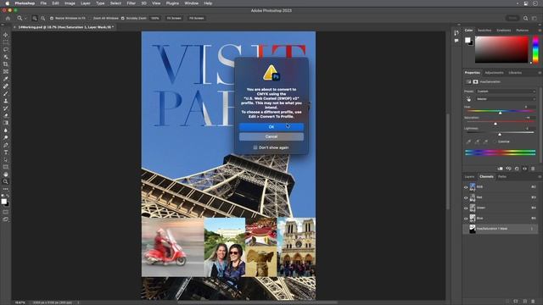Select the History Brush tool

coord(6,108)
